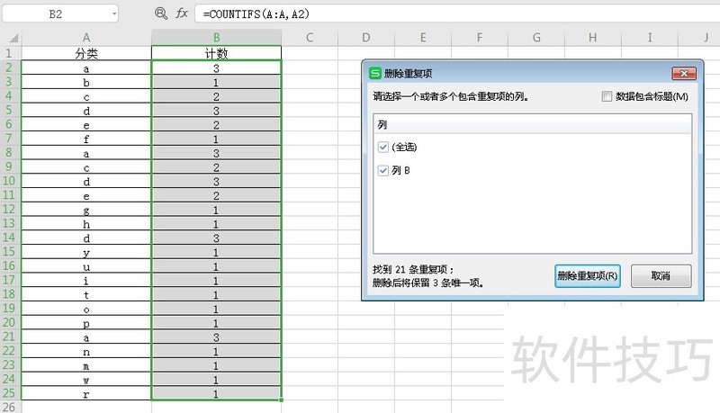Image resolution: width=720 pixels, height=413 pixels.
Task: Select column D header
Action: pyautogui.click(x=366, y=38)
